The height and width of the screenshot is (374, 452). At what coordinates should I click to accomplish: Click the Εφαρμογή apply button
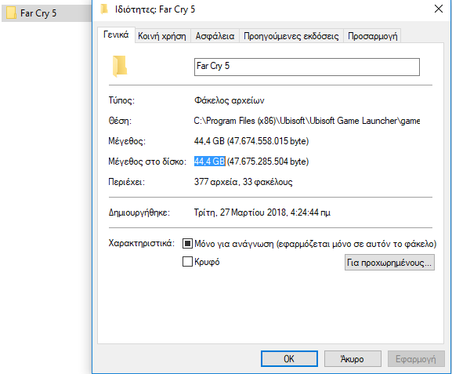tap(416, 358)
